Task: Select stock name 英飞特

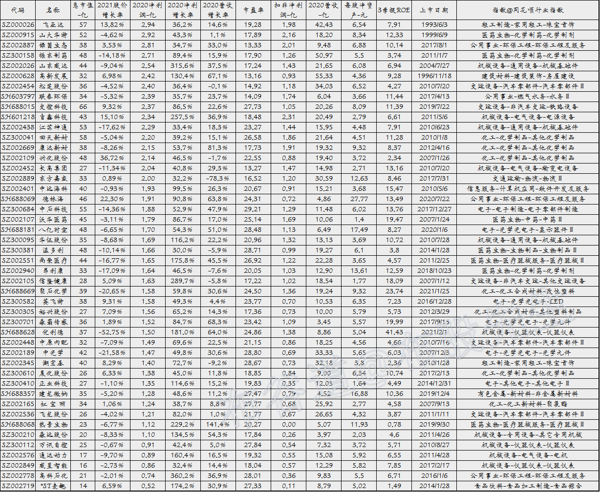Action: click(53, 302)
